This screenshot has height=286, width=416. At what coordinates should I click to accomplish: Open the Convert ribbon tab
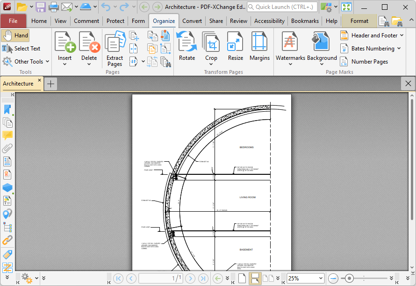pyautogui.click(x=192, y=21)
